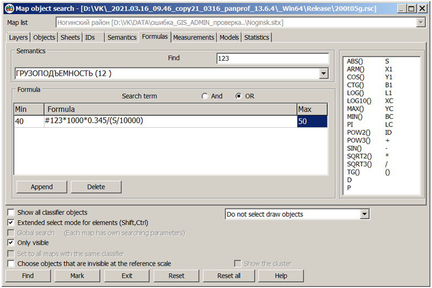The height and width of the screenshot is (288, 432).
Task: Select the Formulas tab
Action: pos(155,37)
